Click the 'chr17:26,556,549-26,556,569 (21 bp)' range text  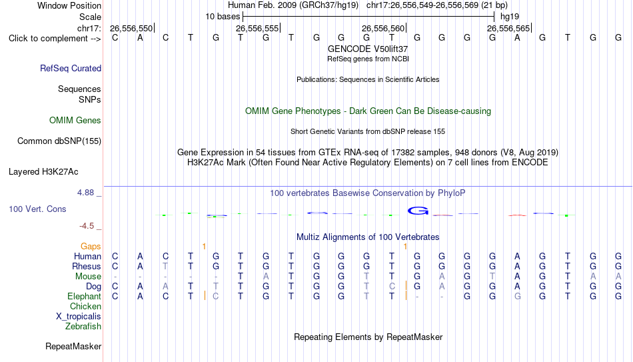point(437,5)
